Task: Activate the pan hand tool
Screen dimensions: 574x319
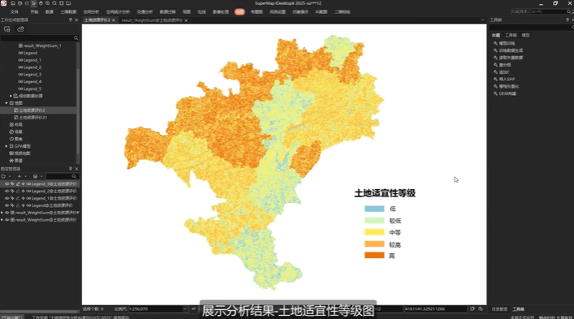Action: tap(41, 3)
